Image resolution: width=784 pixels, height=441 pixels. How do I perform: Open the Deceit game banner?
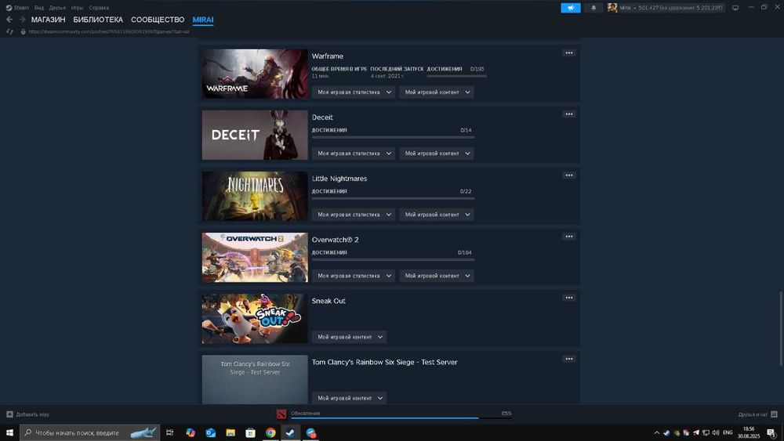255,135
